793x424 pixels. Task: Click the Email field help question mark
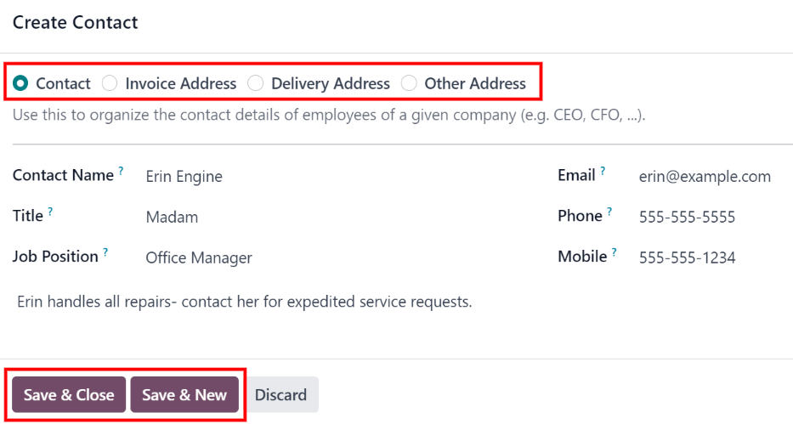click(603, 171)
